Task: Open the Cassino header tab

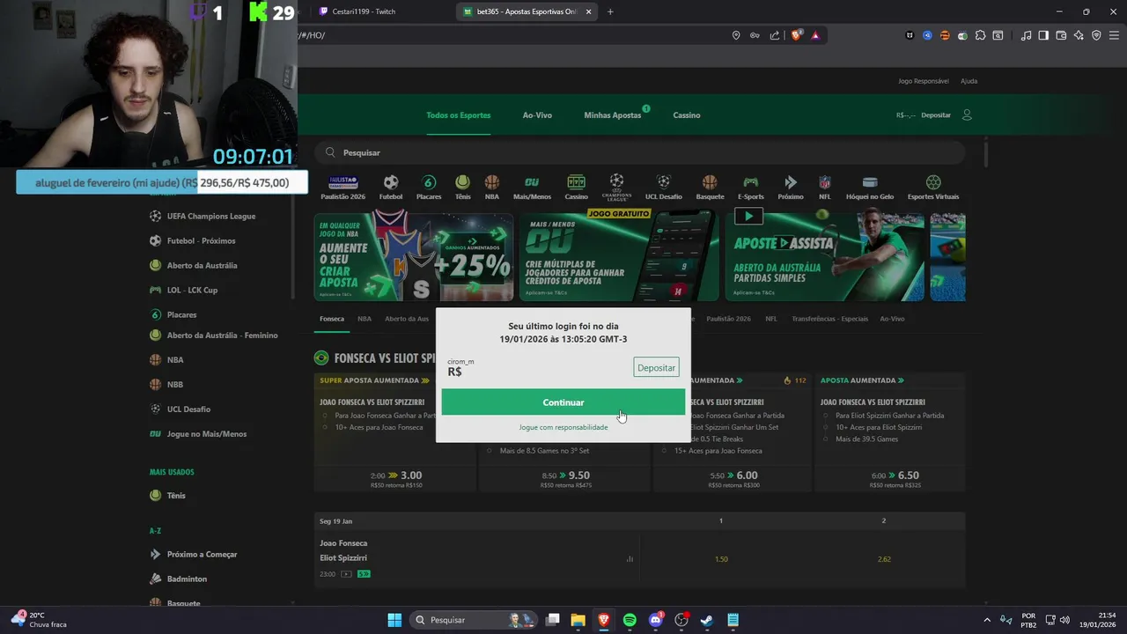Action: (687, 115)
